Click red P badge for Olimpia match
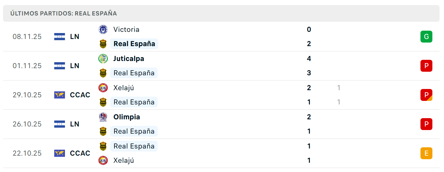Image resolution: width=444 pixels, height=172 pixels. click(426, 124)
